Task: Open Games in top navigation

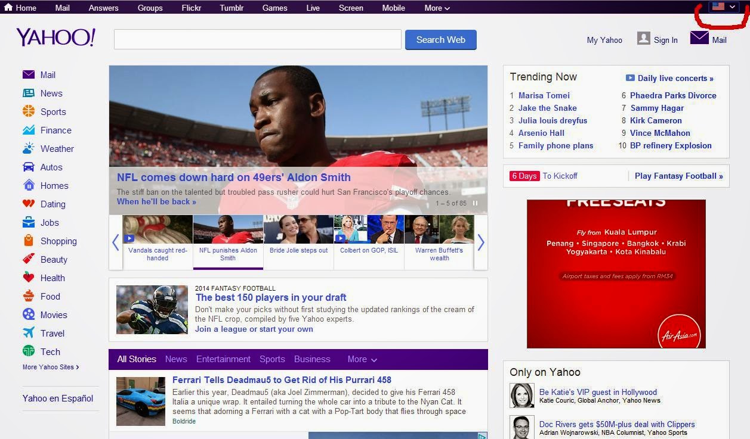Action: (274, 8)
